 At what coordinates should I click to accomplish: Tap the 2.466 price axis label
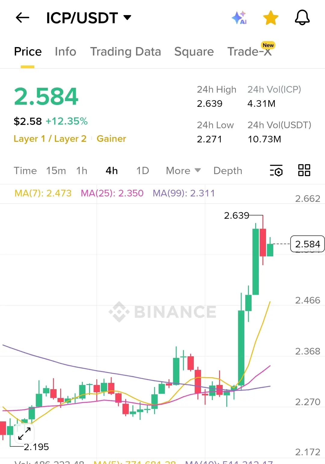click(x=308, y=300)
